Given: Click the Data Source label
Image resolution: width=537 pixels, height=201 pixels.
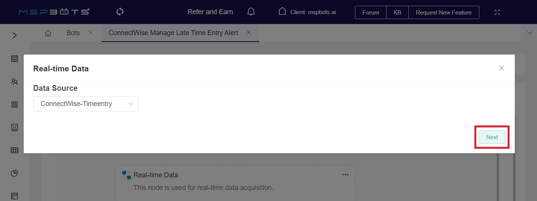Looking at the screenshot, I should [x=55, y=88].
